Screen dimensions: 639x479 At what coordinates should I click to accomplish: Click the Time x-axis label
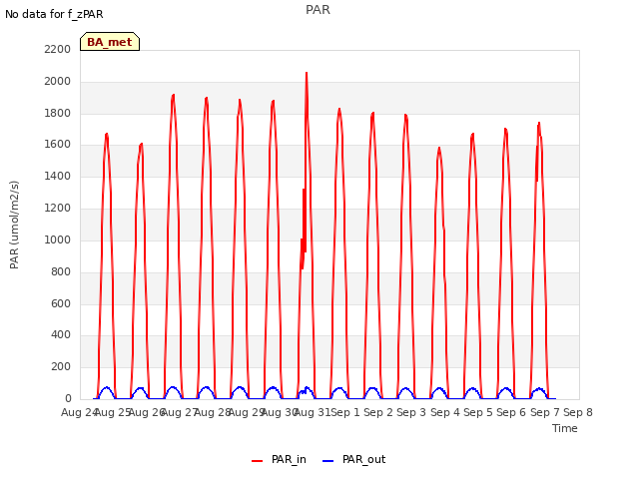pyautogui.click(x=565, y=428)
